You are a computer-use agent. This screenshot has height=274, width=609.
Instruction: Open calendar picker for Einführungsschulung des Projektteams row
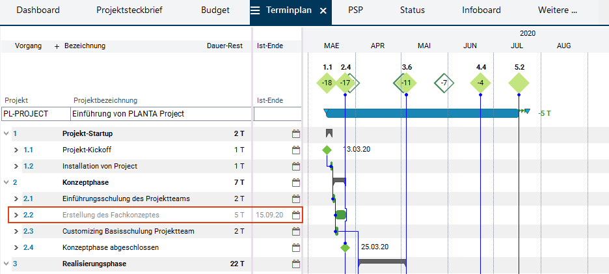coord(296,199)
